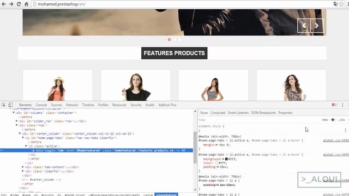Click the red error count indicator
The image size is (349, 196).
tap(334, 105)
